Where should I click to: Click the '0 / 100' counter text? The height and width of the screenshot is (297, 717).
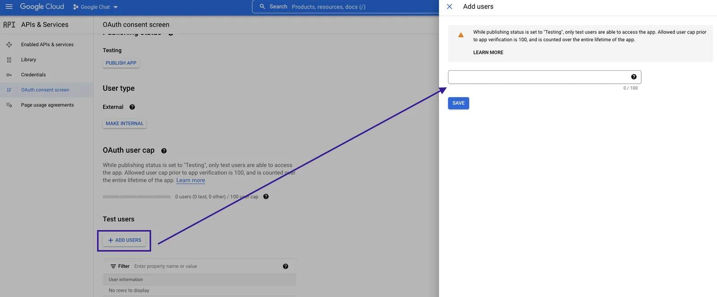631,88
